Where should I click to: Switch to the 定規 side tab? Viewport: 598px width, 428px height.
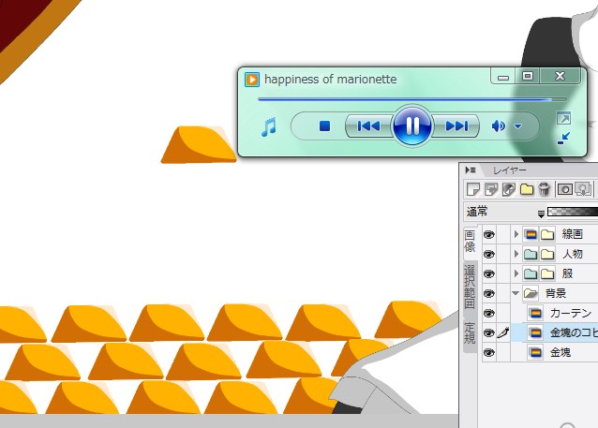point(470,333)
